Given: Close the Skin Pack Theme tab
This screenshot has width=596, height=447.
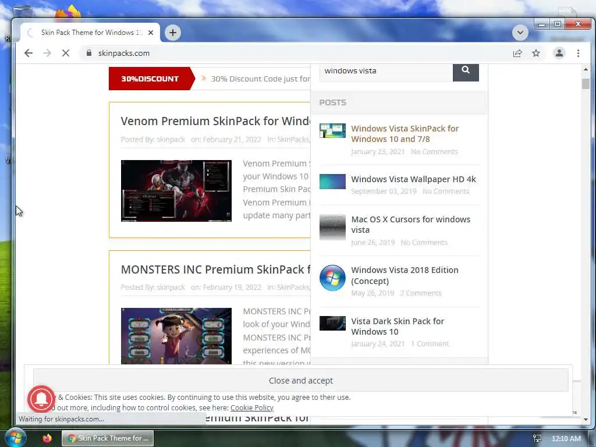Looking at the screenshot, I should [x=151, y=33].
